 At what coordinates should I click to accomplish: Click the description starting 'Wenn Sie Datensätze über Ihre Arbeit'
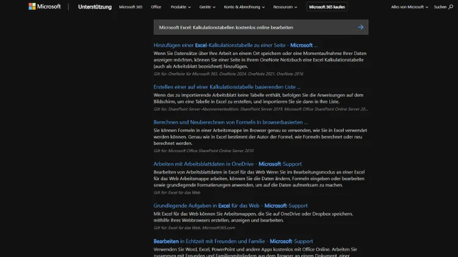[x=260, y=60]
